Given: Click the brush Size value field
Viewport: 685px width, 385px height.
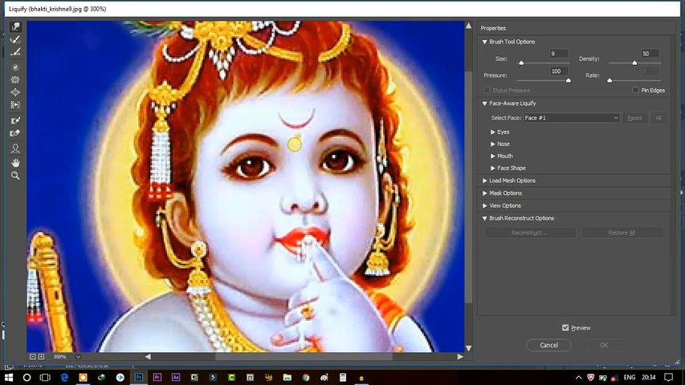Looking at the screenshot, I should click(559, 54).
